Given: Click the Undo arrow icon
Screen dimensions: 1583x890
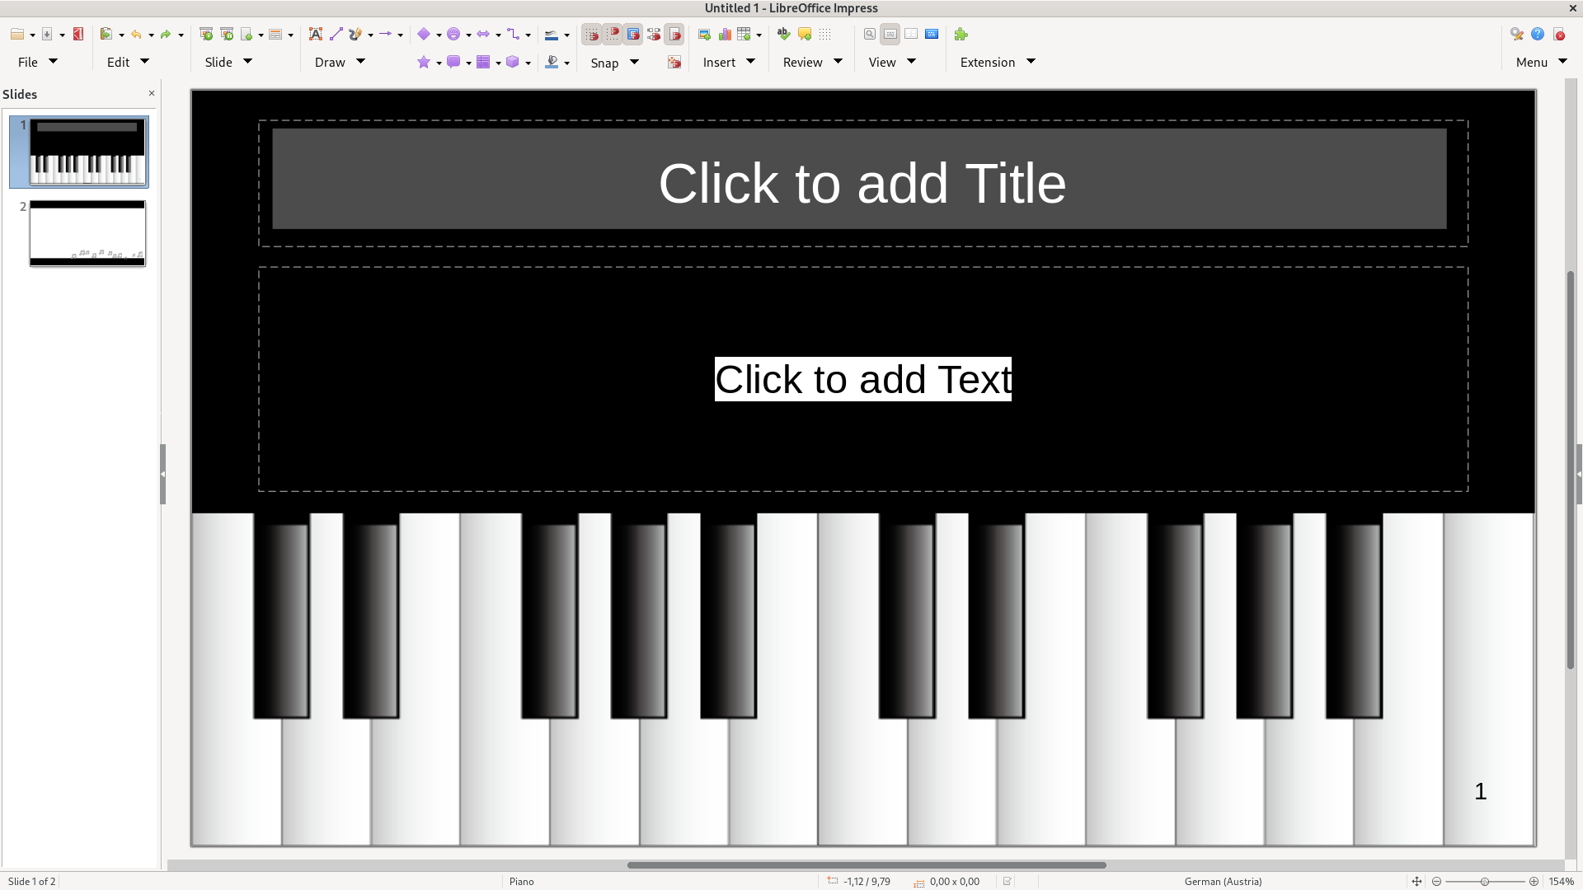Looking at the screenshot, I should pos(136,35).
